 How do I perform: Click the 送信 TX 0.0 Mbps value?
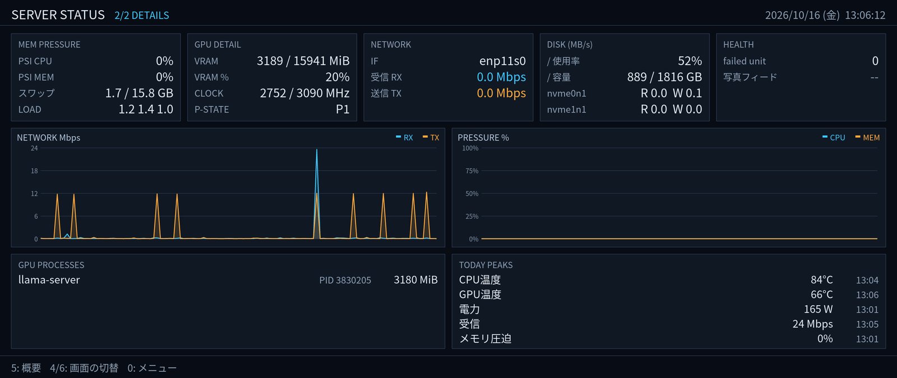coord(501,94)
